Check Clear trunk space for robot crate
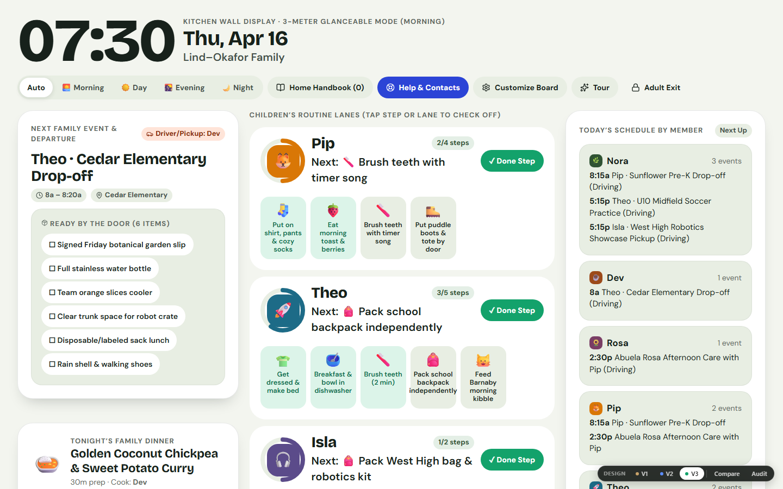Viewport: 783px width, 489px height. [113, 316]
